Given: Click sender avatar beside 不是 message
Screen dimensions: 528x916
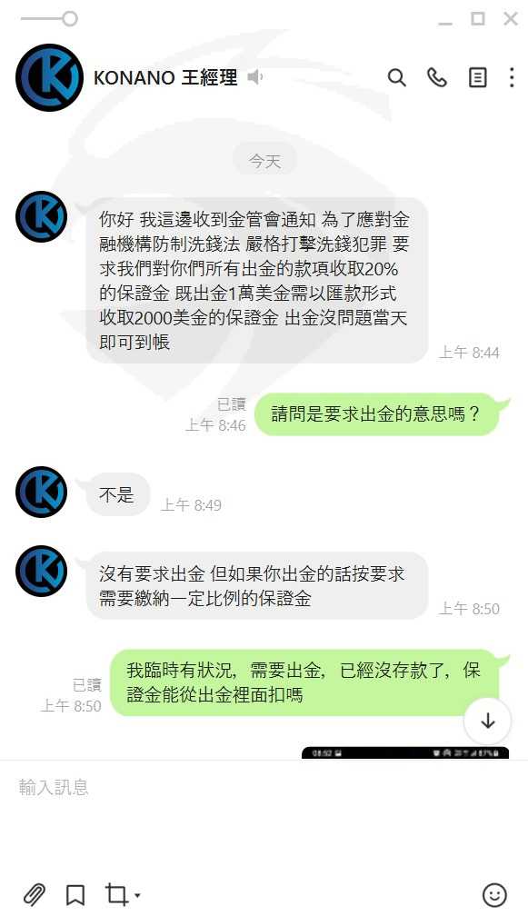Looking at the screenshot, I should click(x=41, y=492).
